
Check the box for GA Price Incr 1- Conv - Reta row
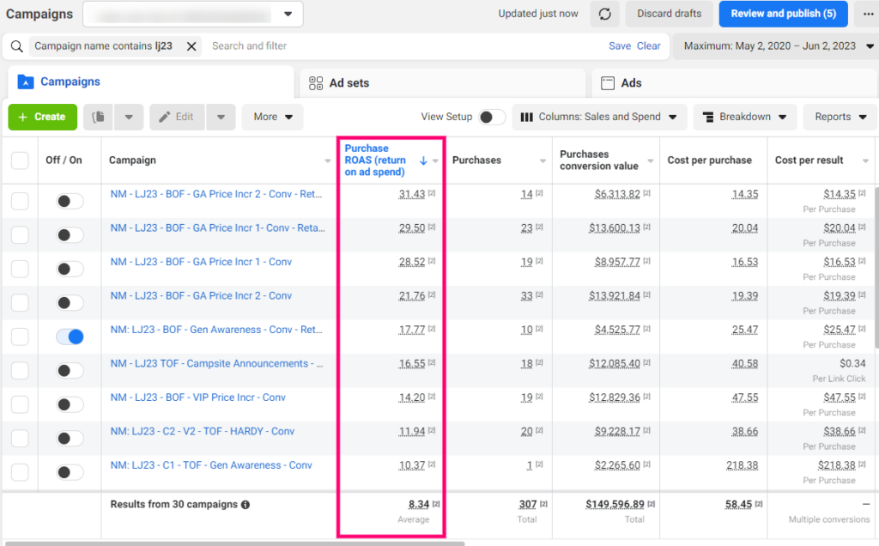[20, 235]
